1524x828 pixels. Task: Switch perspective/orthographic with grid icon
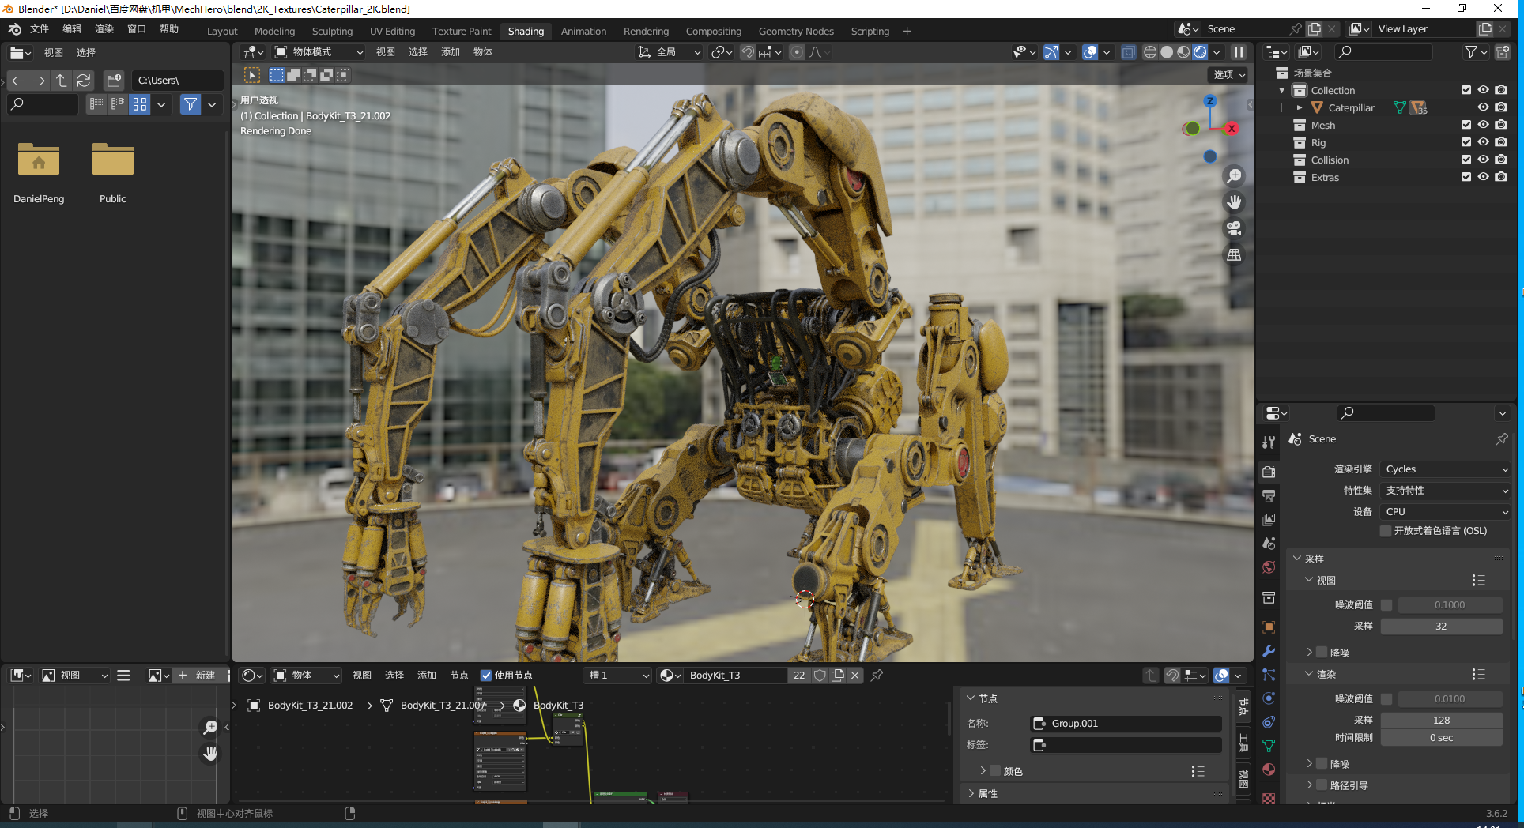pos(1233,254)
